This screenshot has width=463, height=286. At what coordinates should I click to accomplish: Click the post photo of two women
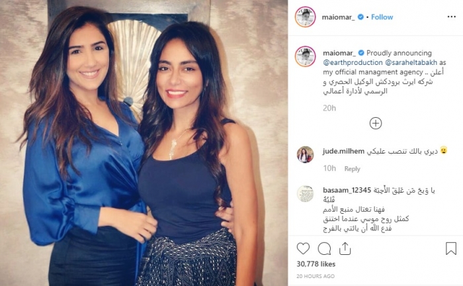click(144, 143)
